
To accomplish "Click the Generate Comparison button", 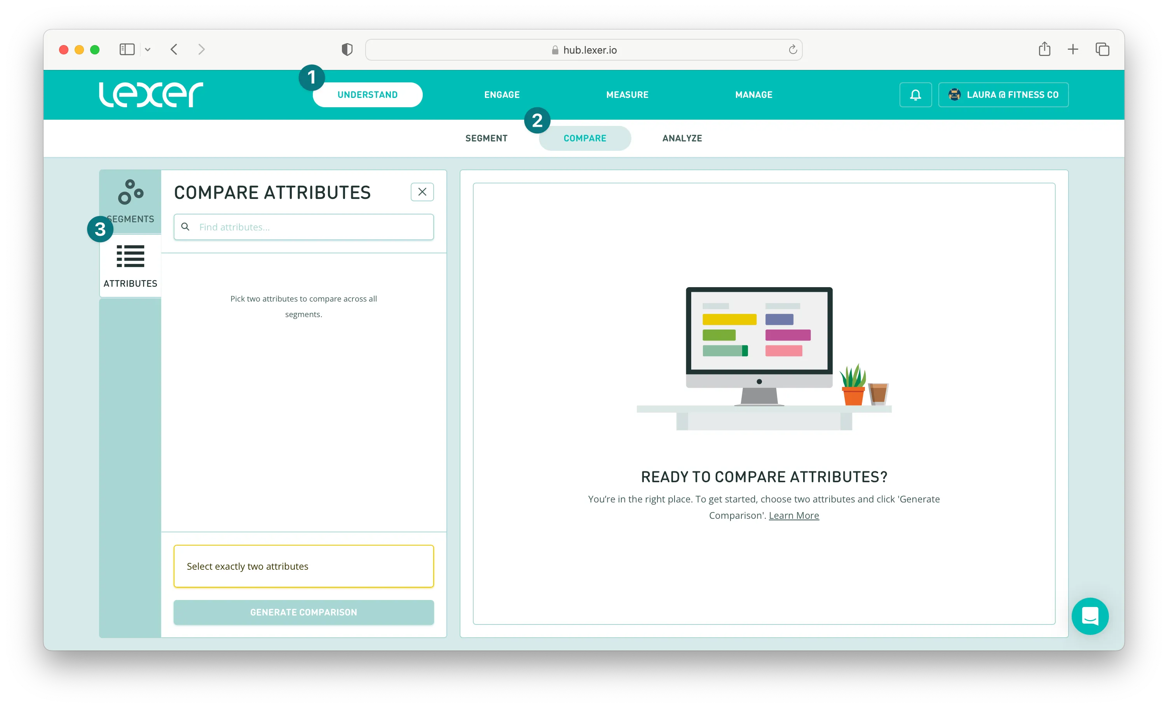I will [x=303, y=612].
